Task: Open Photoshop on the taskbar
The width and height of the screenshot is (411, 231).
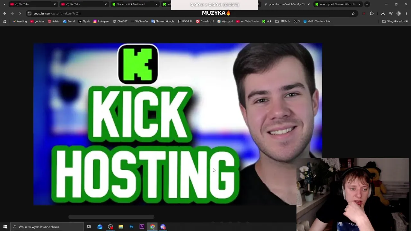Action: pos(131,227)
